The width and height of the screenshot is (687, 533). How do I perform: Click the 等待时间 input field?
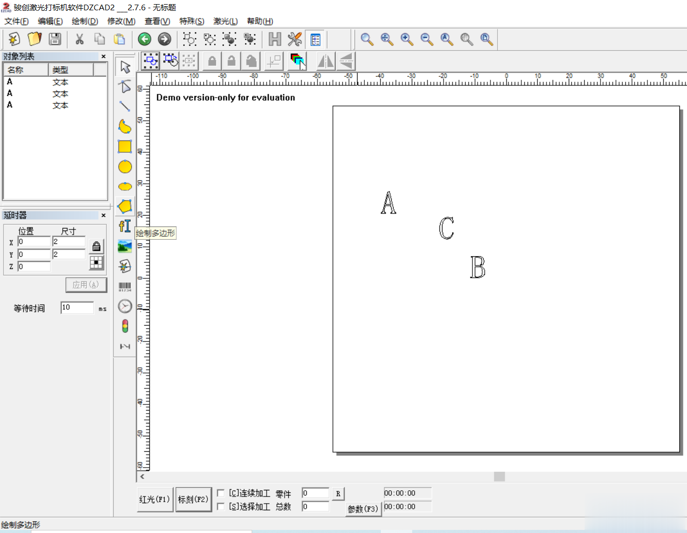pos(77,308)
